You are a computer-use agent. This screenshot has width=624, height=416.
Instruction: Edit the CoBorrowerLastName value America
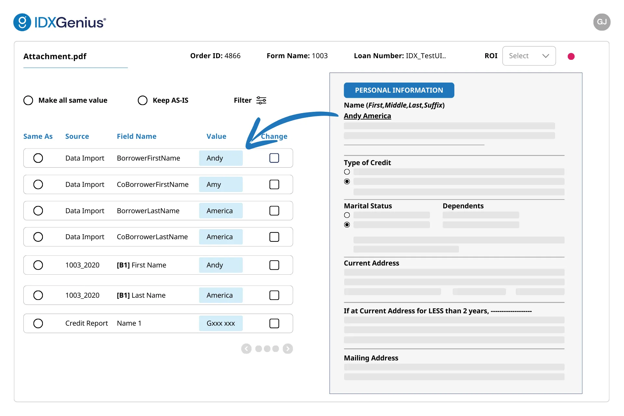tap(221, 237)
